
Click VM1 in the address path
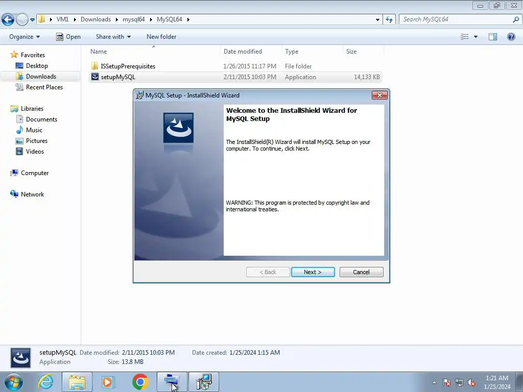(x=62, y=19)
